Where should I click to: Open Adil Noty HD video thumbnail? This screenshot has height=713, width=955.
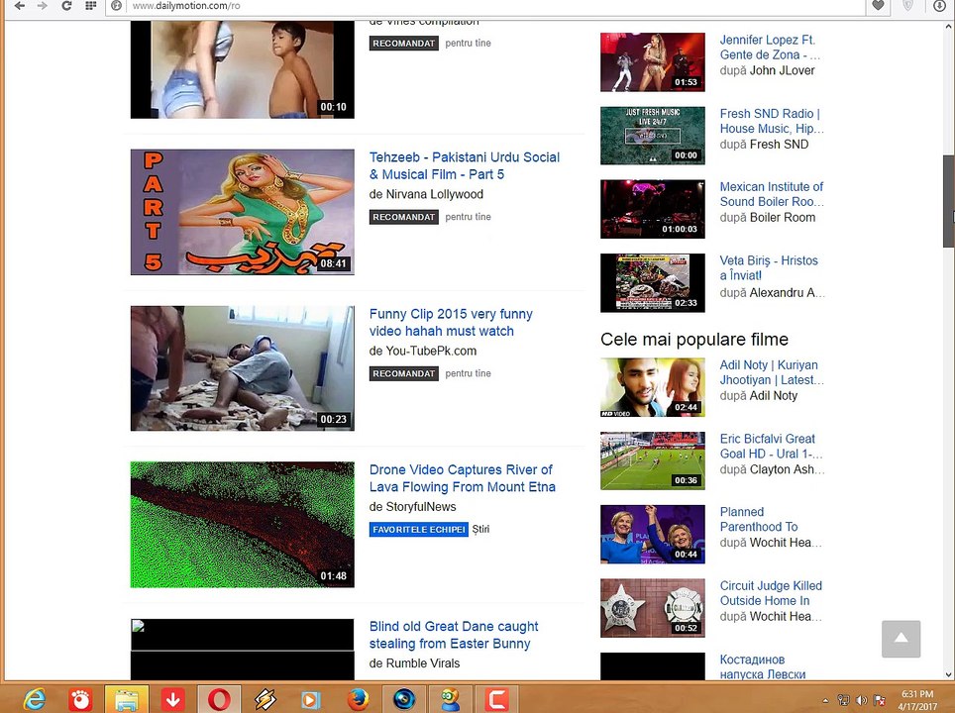click(652, 387)
